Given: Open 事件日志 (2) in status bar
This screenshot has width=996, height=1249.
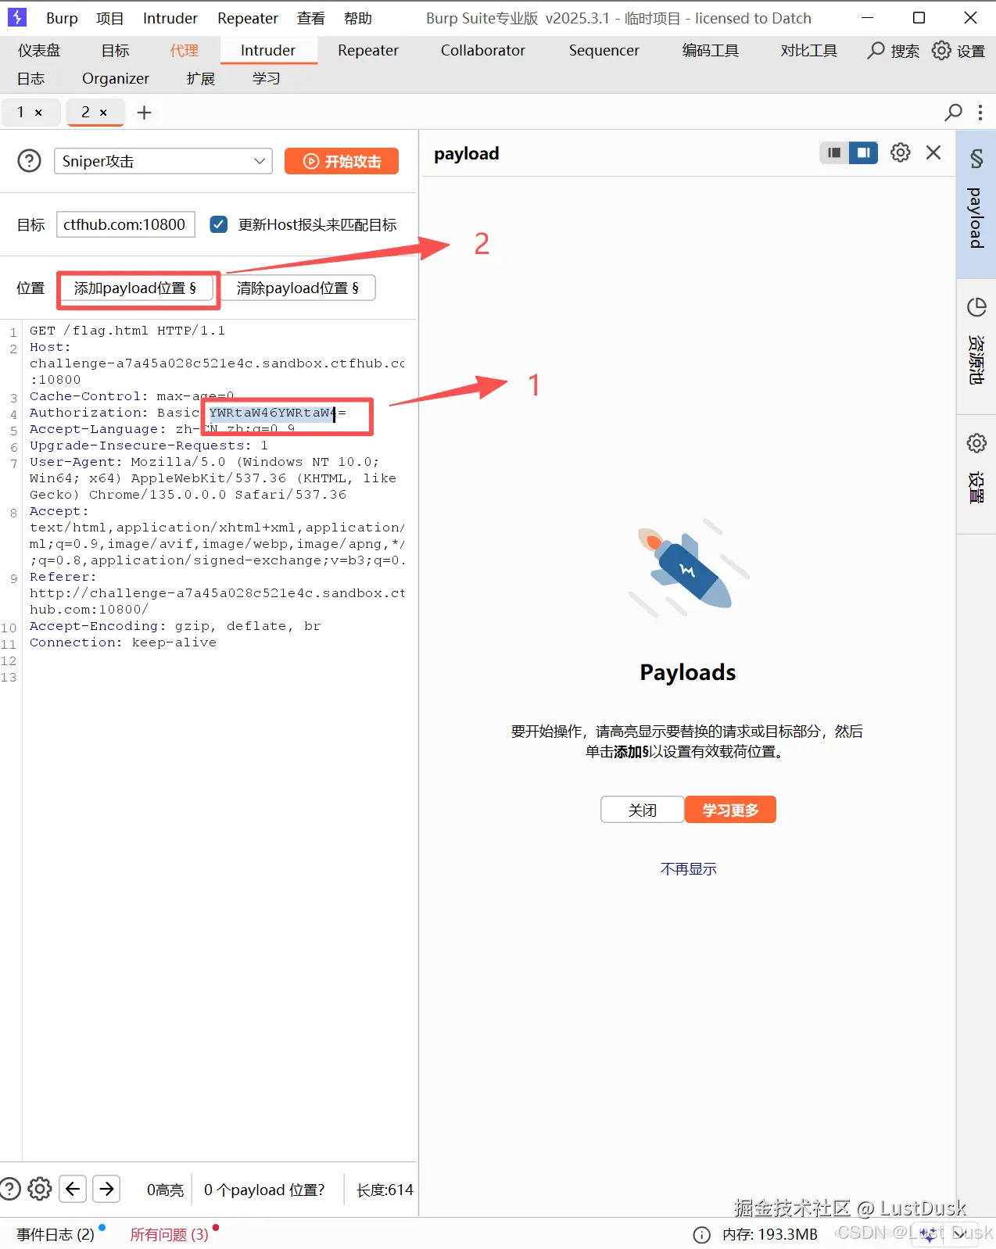Looking at the screenshot, I should pyautogui.click(x=56, y=1234).
